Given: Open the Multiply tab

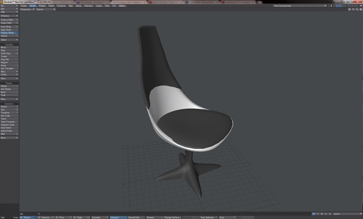Looking at the screenshot, I should (42, 6).
